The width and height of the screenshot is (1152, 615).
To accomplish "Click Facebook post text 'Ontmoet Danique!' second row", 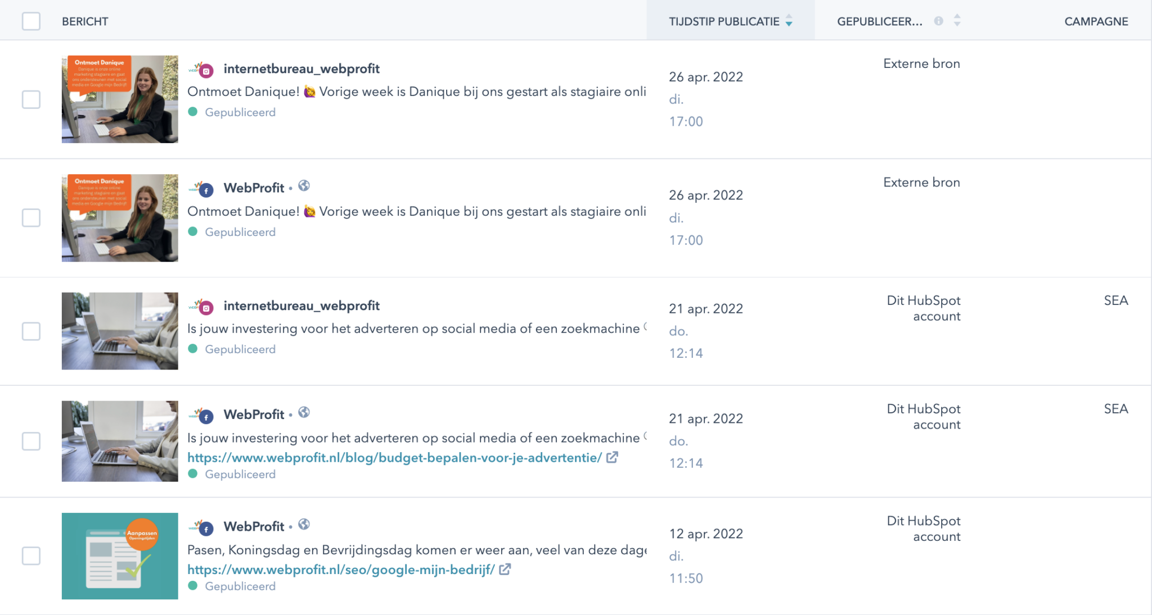I will pos(417,211).
